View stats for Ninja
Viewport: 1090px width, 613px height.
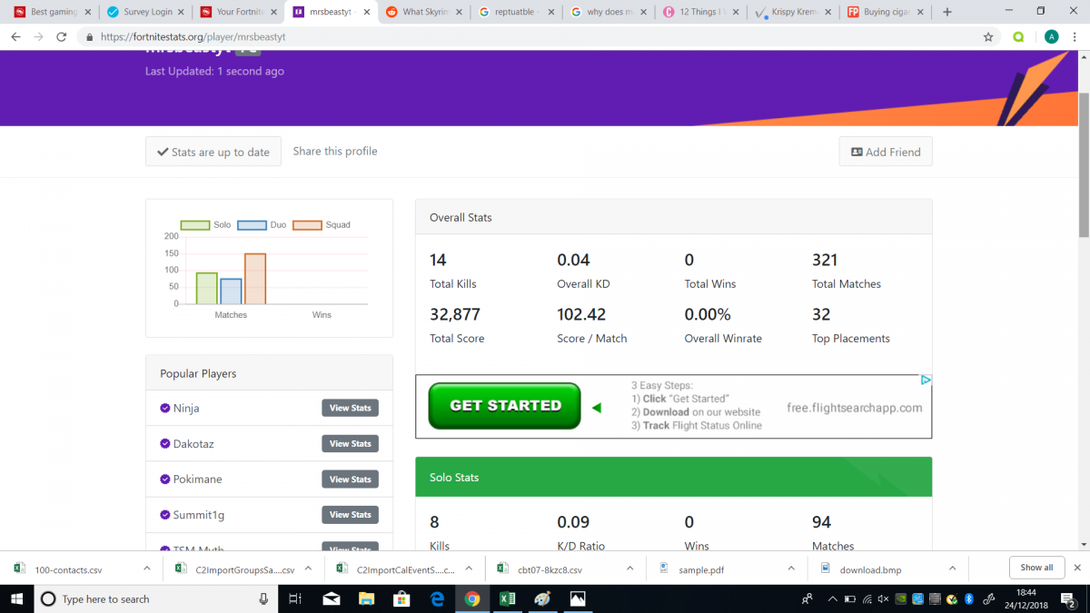(x=350, y=408)
